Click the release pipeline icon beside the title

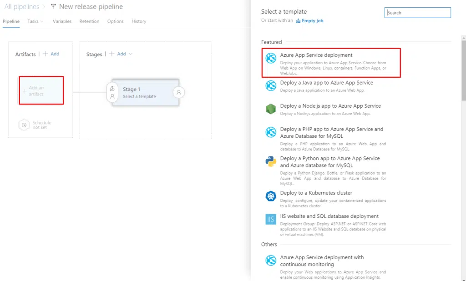53,6
